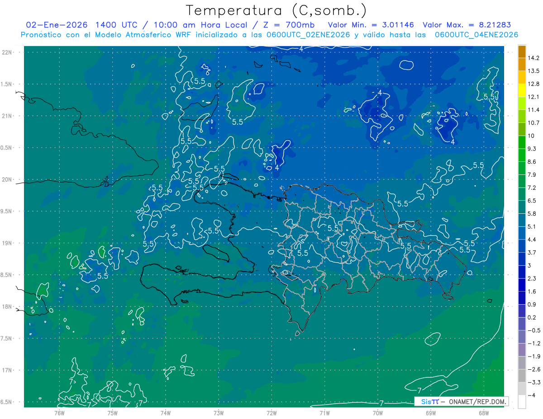The image size is (543, 419).
Task: Click the '12.8' colorbar value
Action: click(x=533, y=84)
